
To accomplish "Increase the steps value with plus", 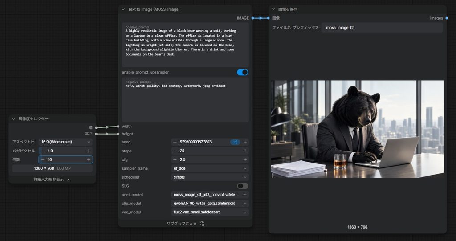I will tap(245, 151).
